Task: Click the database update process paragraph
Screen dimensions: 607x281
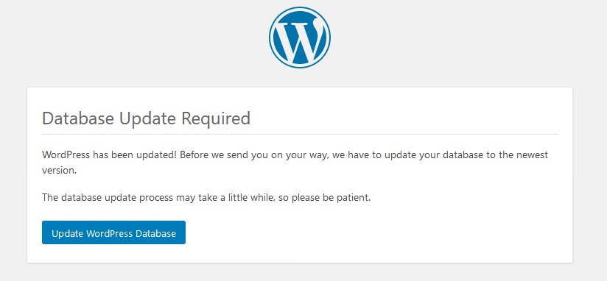Action: [x=206, y=198]
